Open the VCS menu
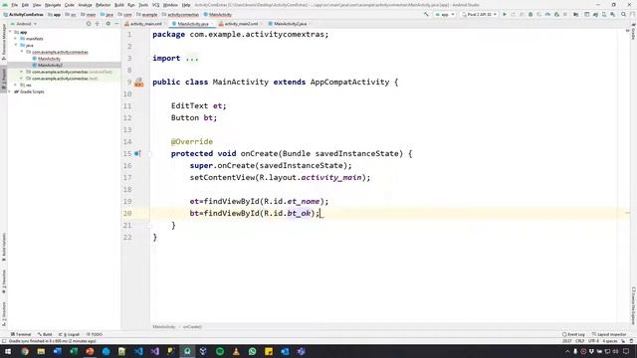Screen dimensions: 637x358 pos(155,5)
